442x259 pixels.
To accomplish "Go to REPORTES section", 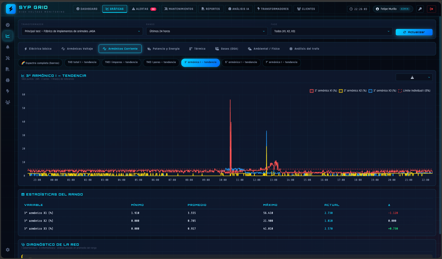I will click(x=211, y=9).
